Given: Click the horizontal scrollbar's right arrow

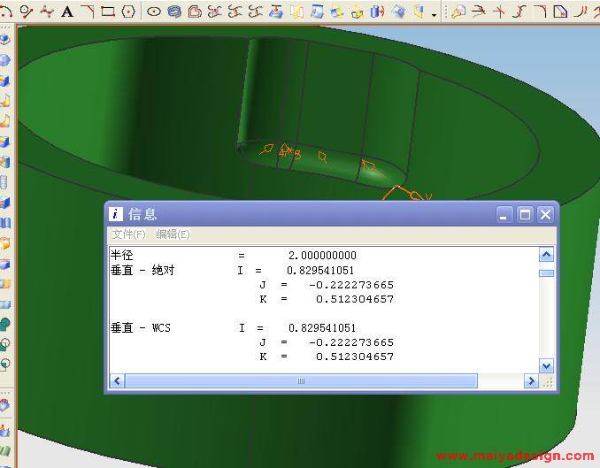Looking at the screenshot, I should pos(531,381).
